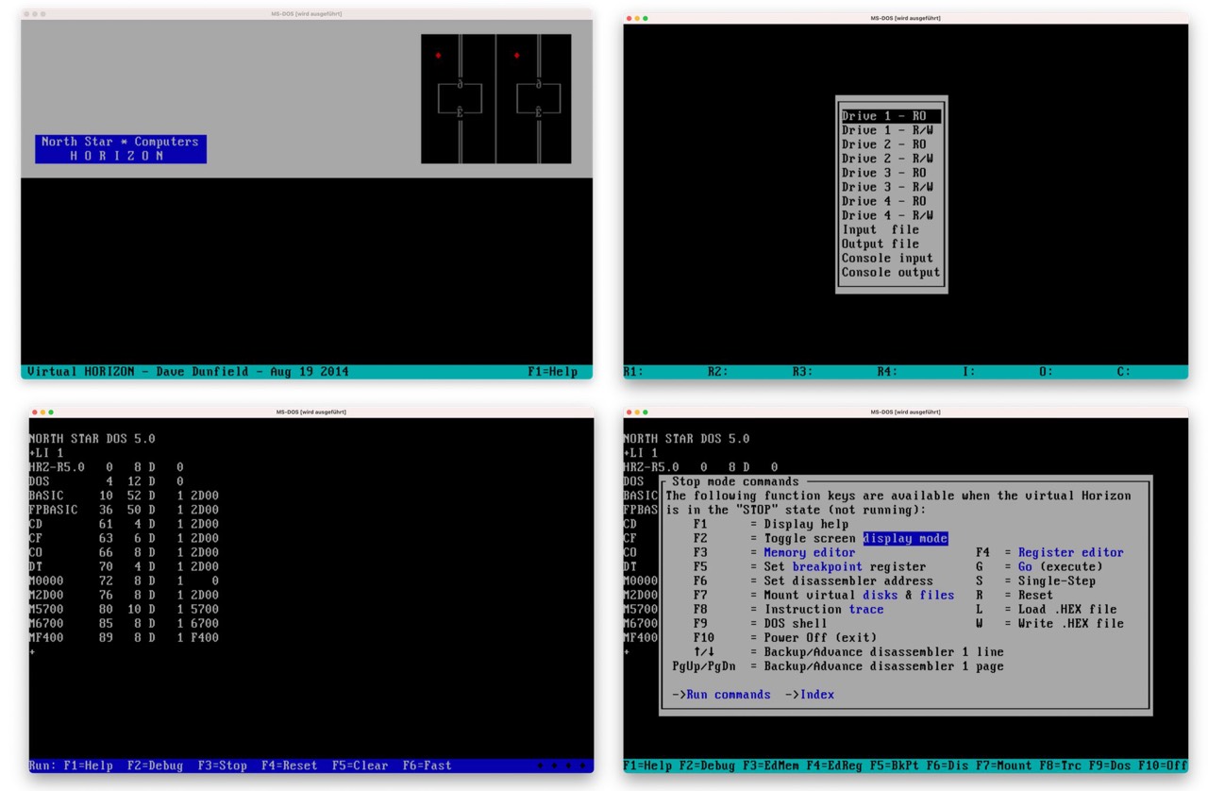The image size is (1208, 791).
Task: Open the 'trace' help link
Action: 866,609
